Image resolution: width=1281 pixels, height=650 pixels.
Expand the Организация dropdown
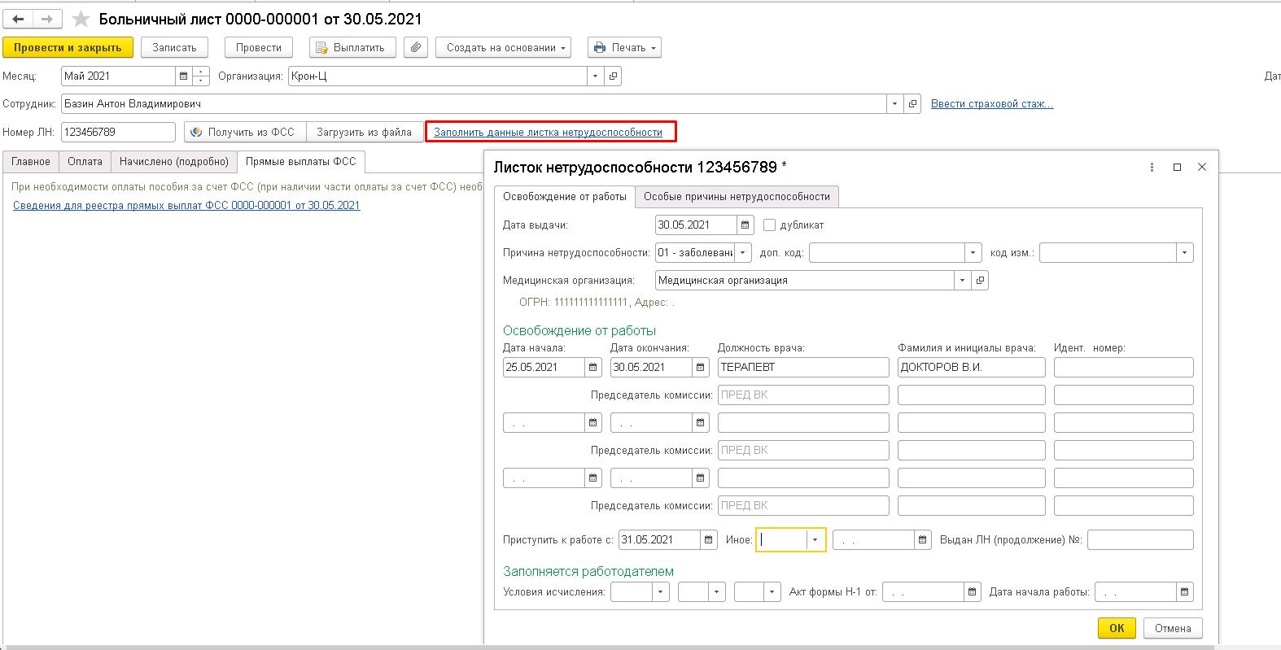(596, 76)
